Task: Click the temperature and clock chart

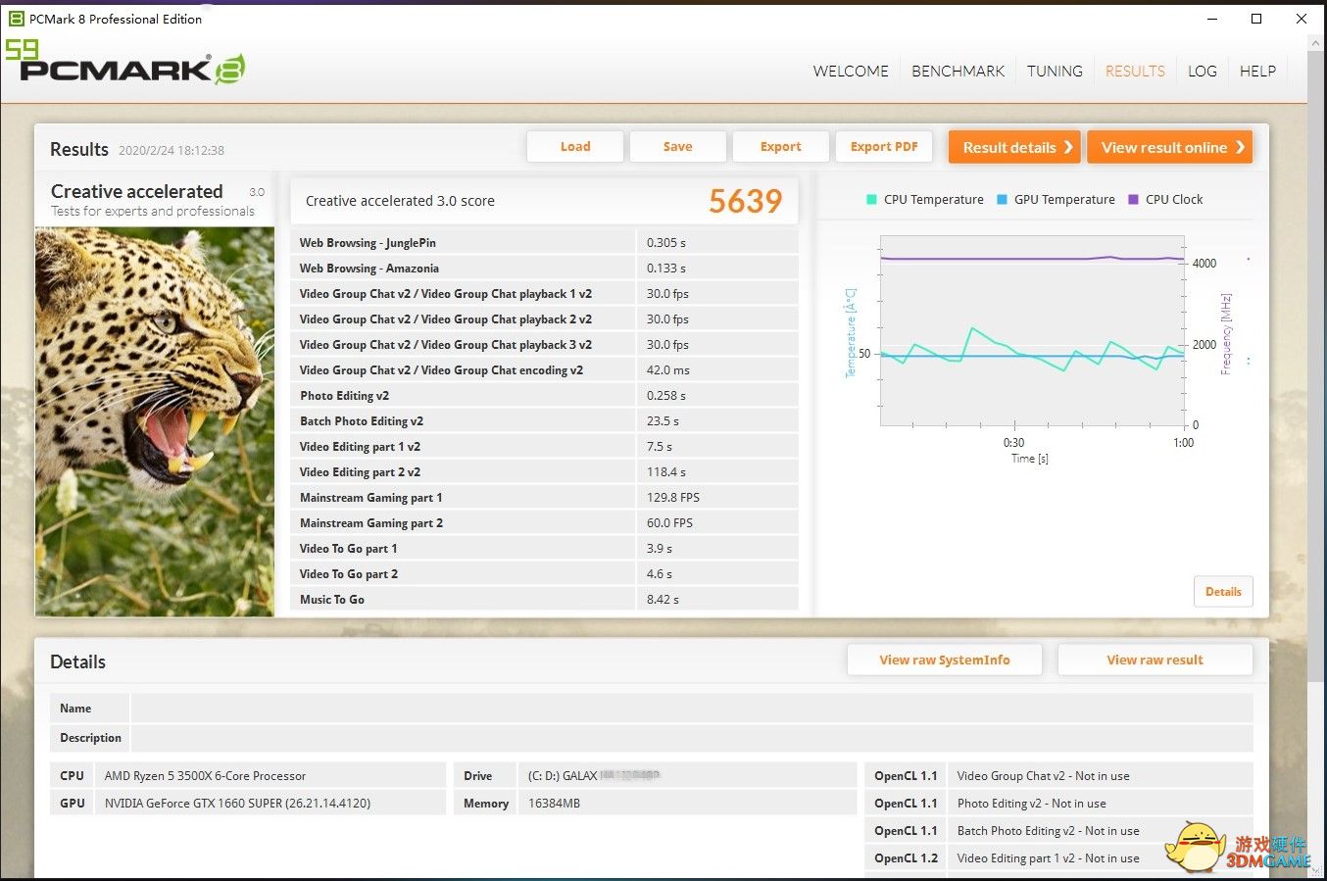Action: (1033, 330)
